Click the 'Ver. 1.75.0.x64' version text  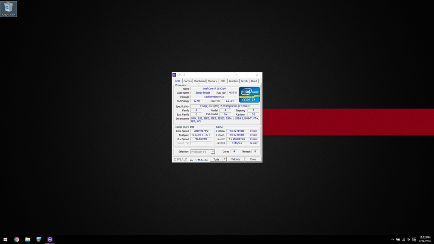pyautogui.click(x=199, y=160)
